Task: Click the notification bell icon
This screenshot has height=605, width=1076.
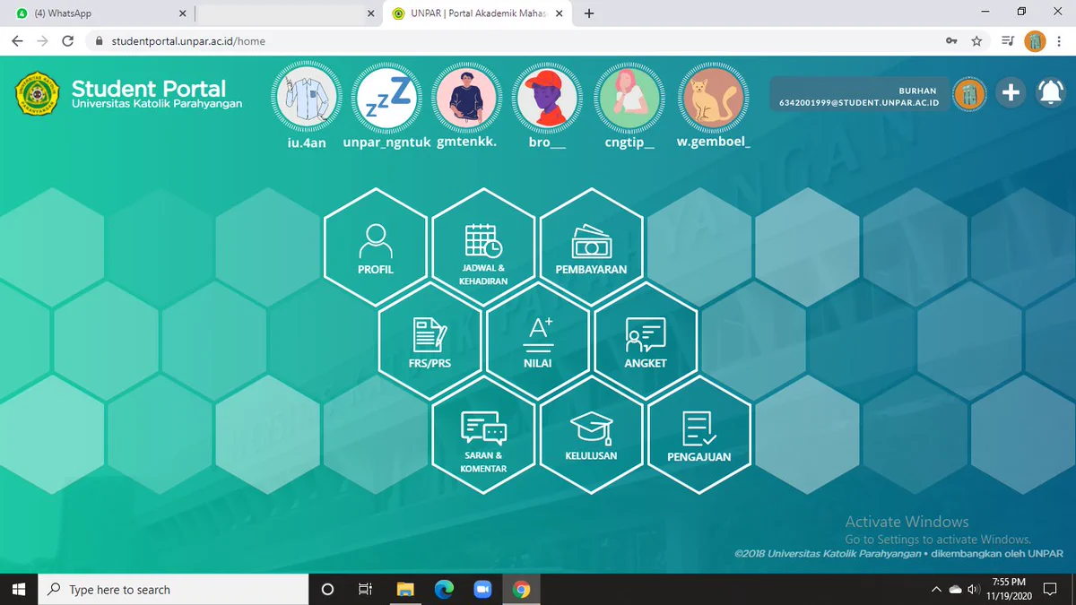Action: point(1050,92)
